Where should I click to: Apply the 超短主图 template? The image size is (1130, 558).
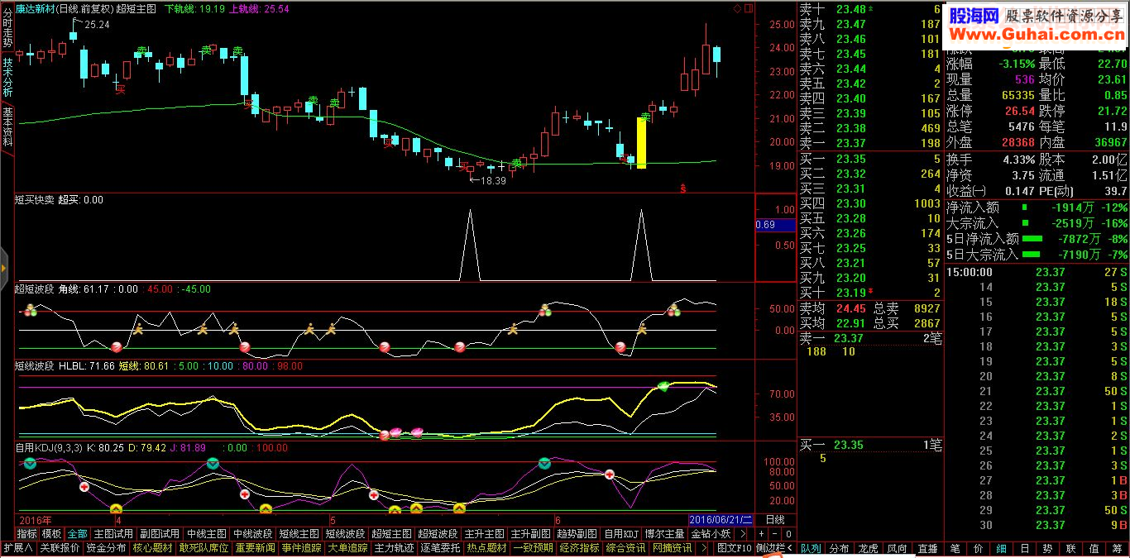(390, 533)
